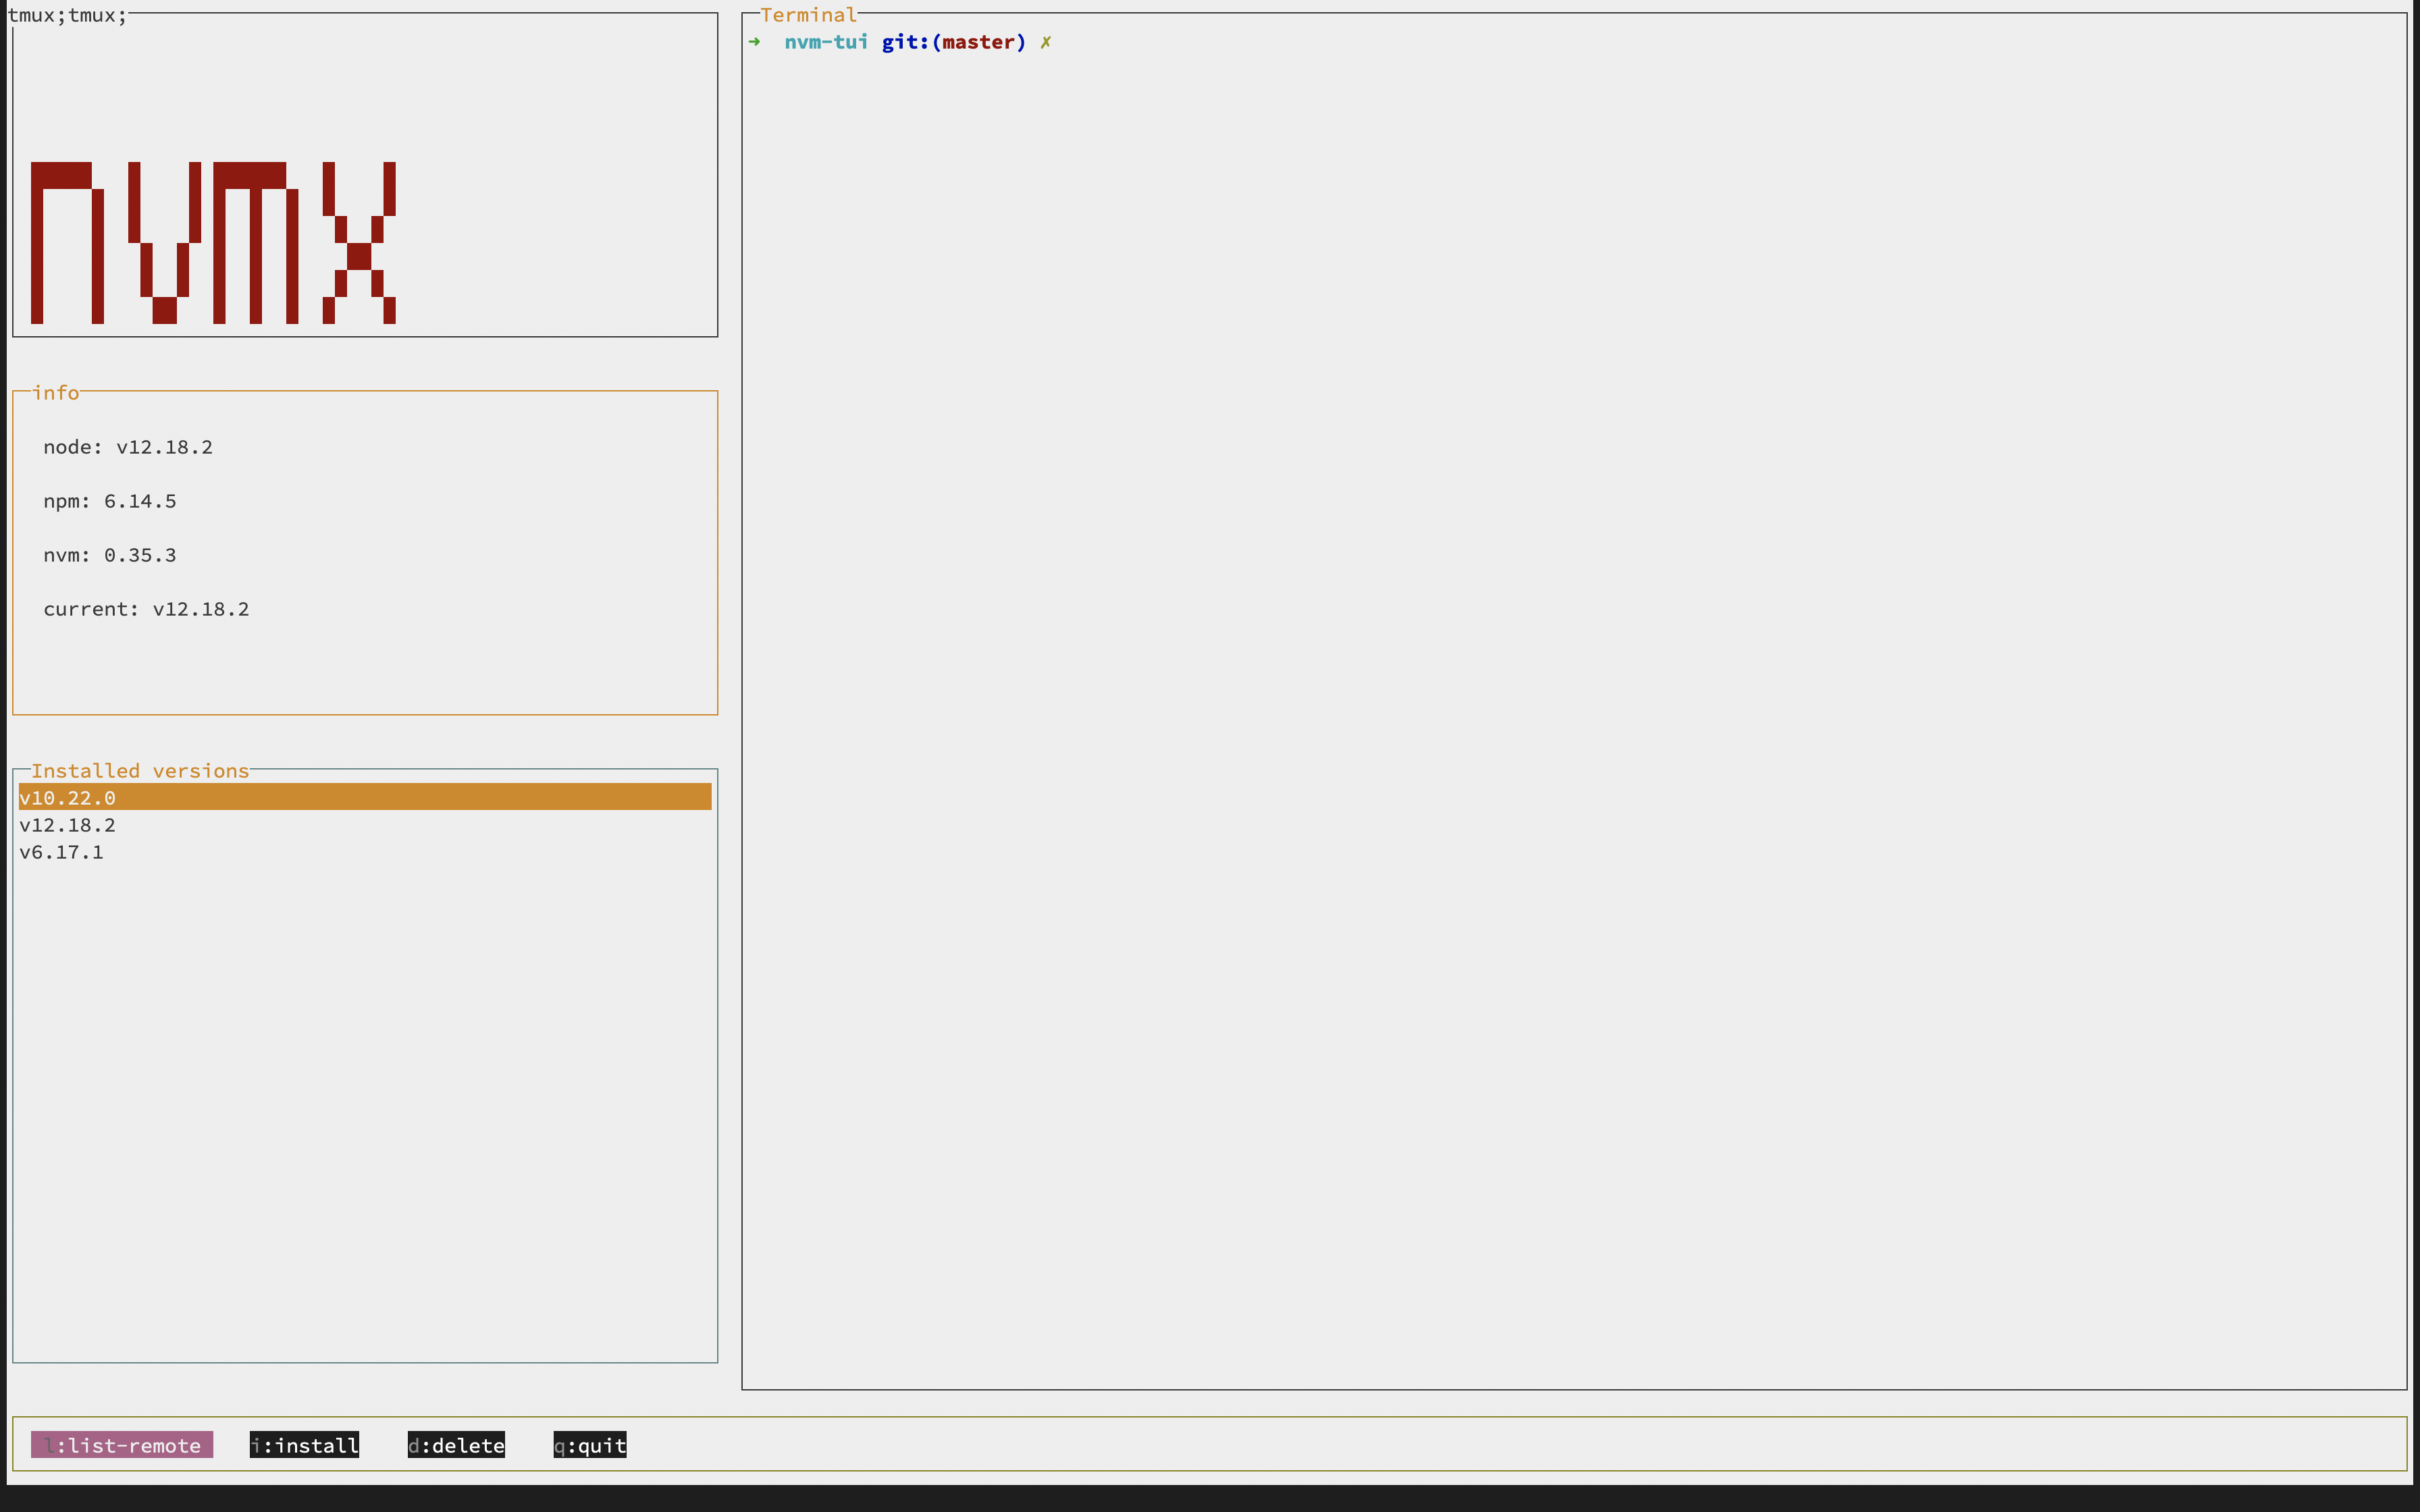Select v12.18.2 in Installed versions
The width and height of the screenshot is (2420, 1512).
click(68, 825)
